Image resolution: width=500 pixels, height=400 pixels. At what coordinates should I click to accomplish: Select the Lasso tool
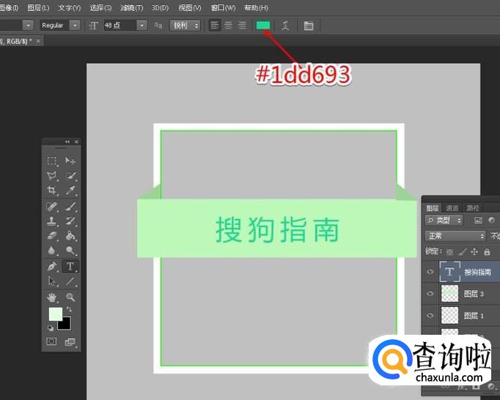[x=51, y=176]
